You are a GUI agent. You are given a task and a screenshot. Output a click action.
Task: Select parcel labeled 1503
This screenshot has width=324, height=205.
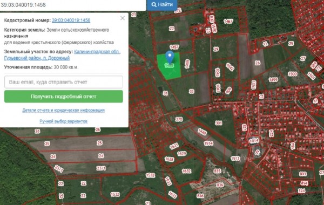point(254,85)
